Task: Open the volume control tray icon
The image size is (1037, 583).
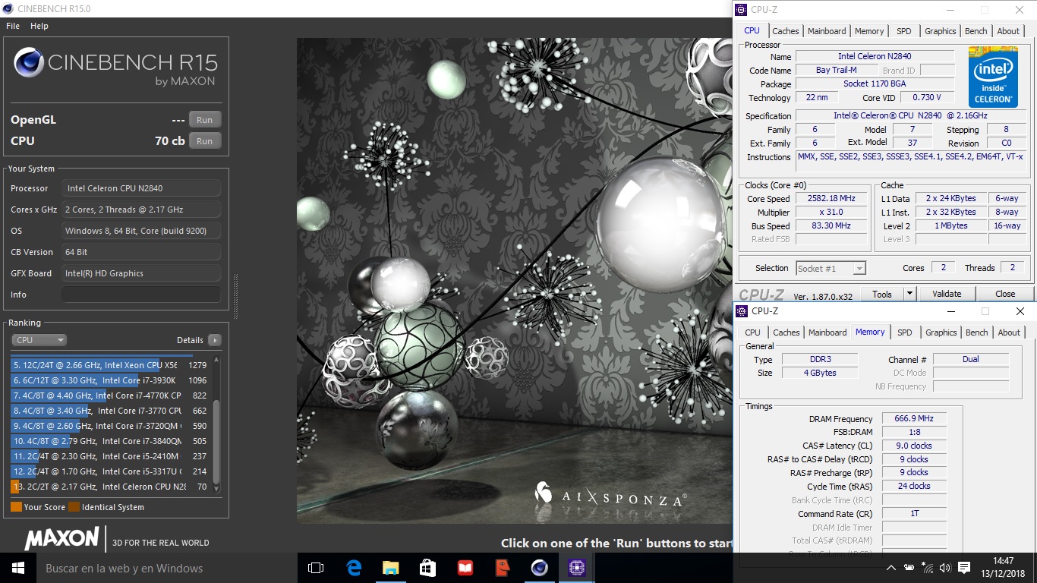Action: [945, 568]
